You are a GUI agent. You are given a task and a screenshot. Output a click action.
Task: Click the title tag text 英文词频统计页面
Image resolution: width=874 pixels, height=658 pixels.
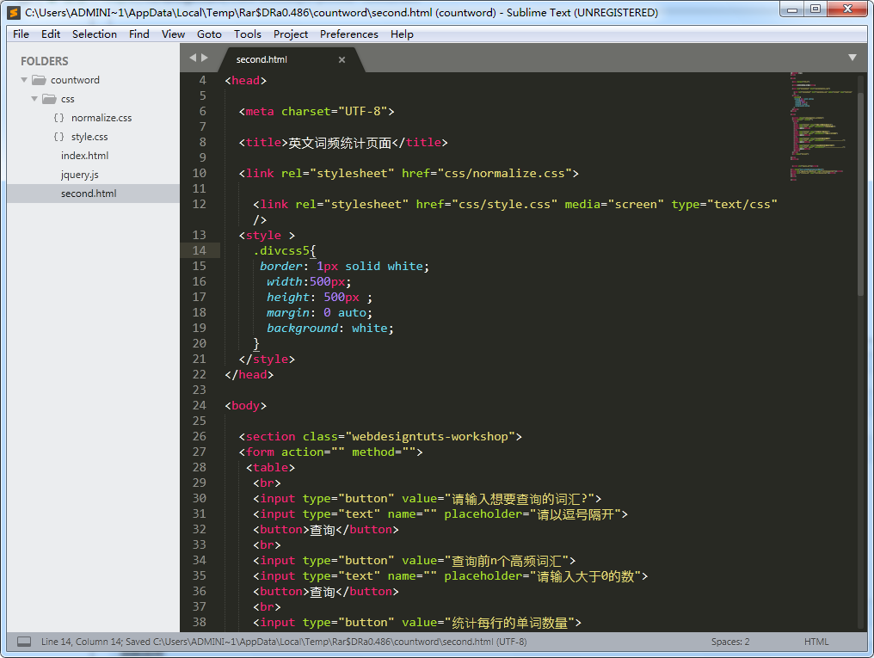pyautogui.click(x=340, y=143)
